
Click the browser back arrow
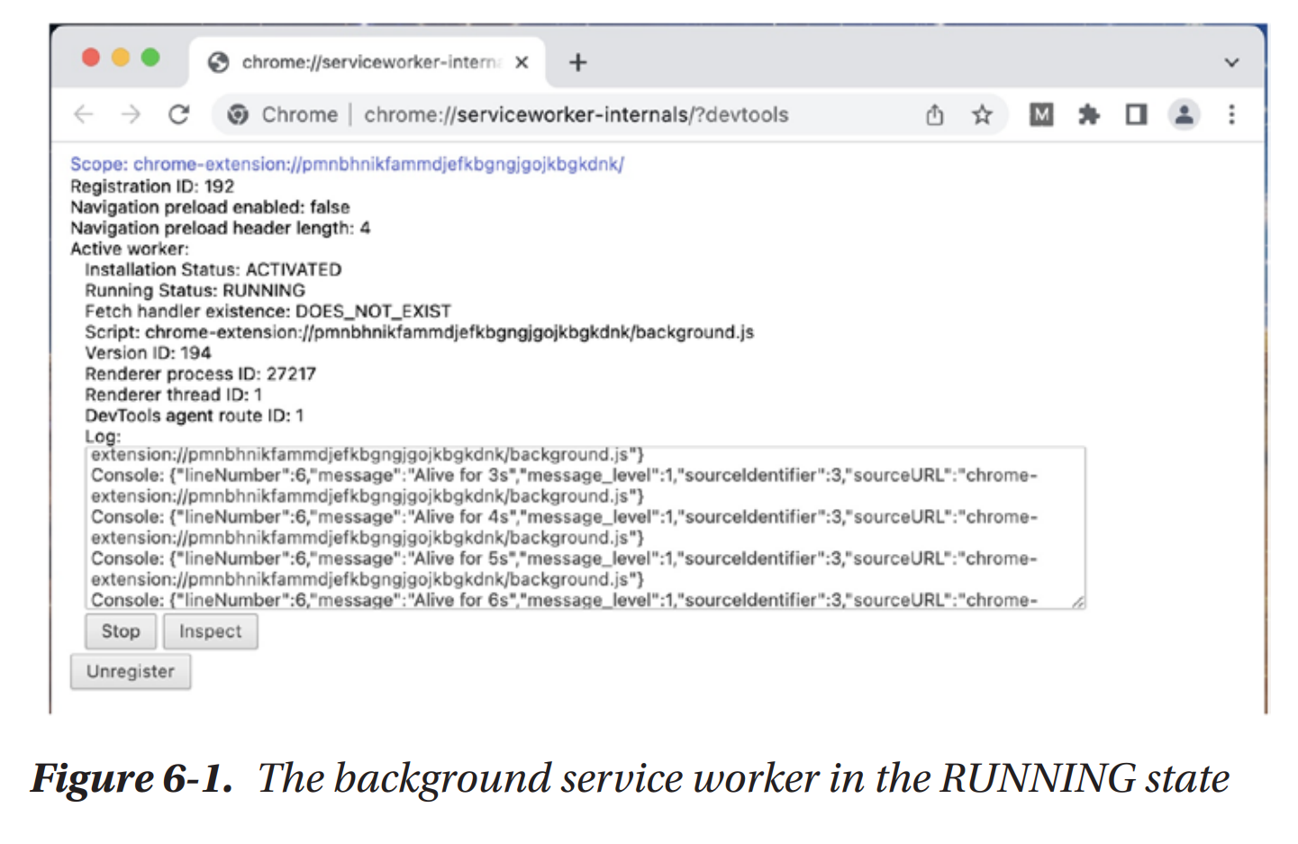[84, 114]
